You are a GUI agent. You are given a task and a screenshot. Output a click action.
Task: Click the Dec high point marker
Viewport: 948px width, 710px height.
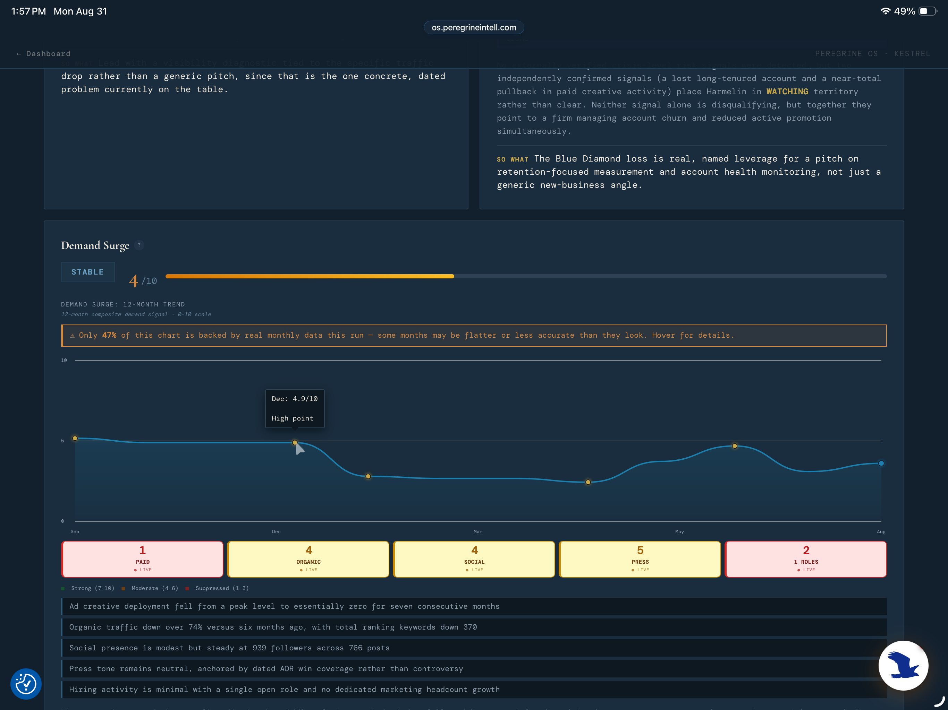[295, 442]
